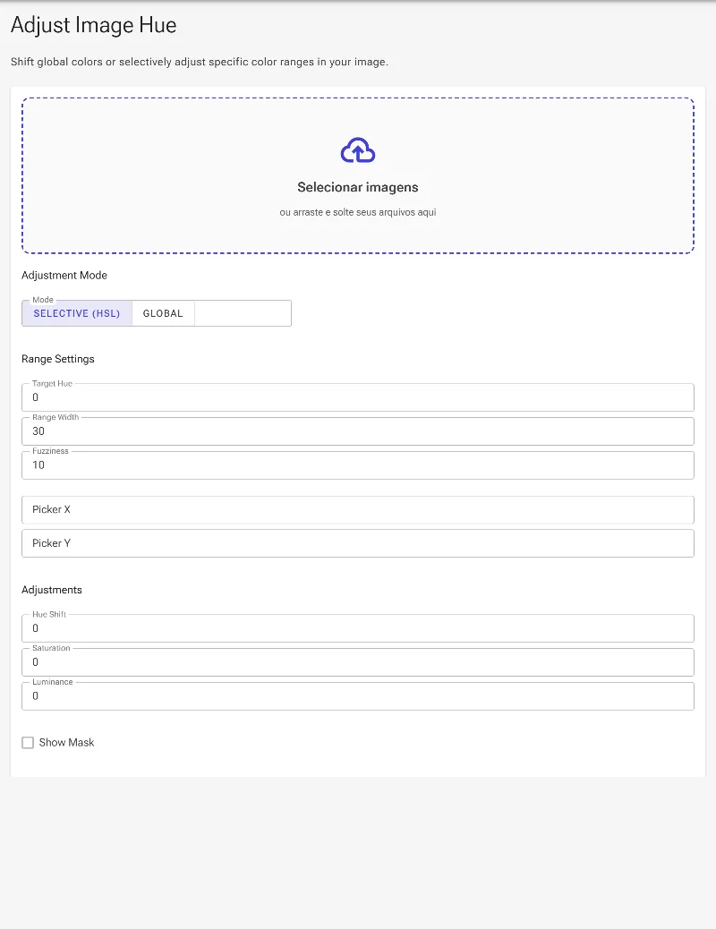The image size is (716, 929).
Task: Select the Fuzziness input field
Action: pyautogui.click(x=357, y=464)
